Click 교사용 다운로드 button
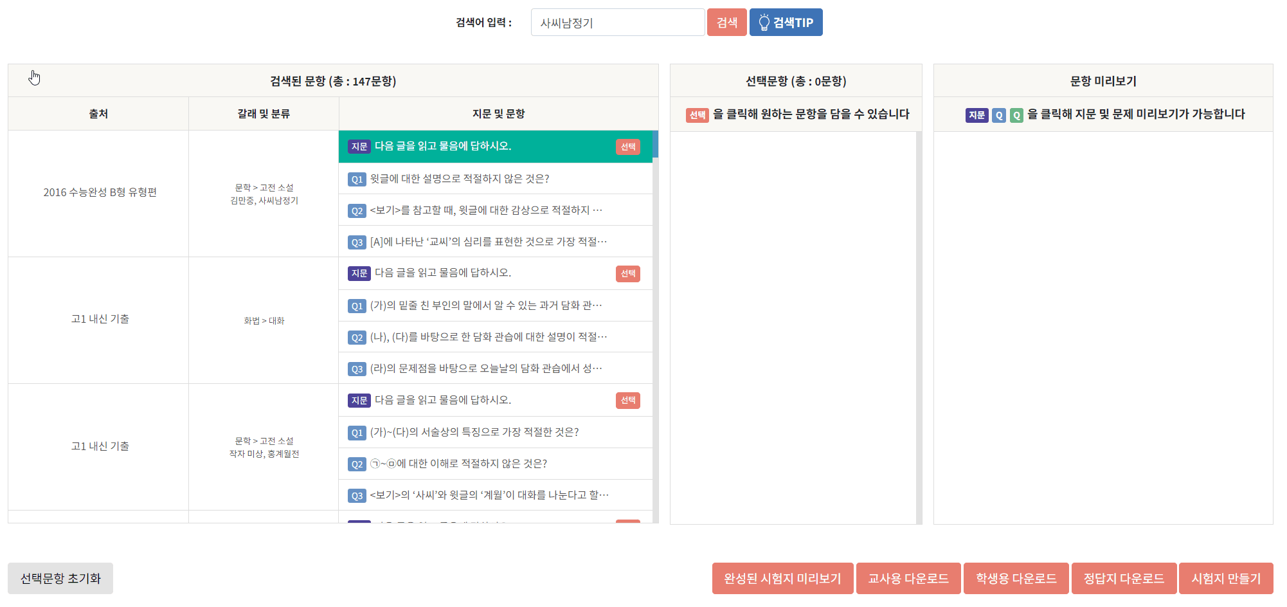1287x607 pixels. 908,579
